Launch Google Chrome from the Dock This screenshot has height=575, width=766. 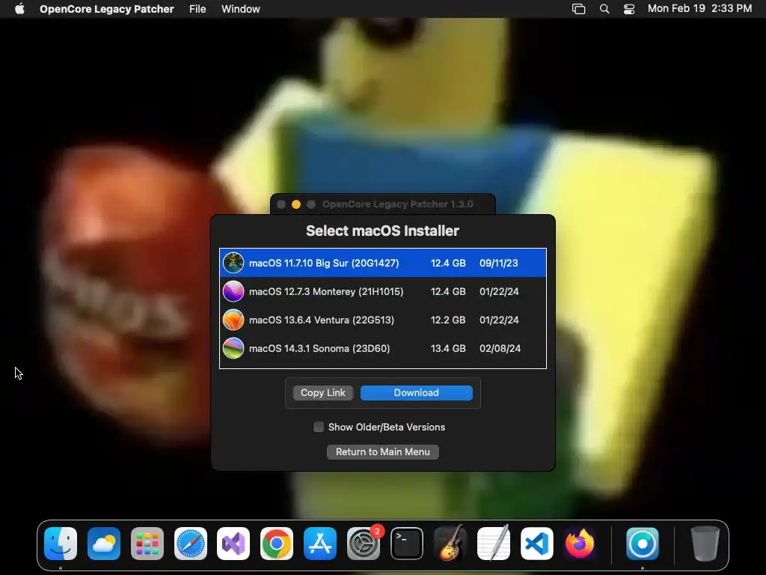click(277, 544)
